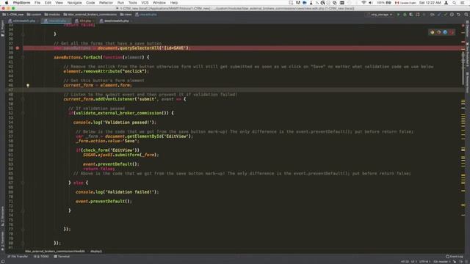470x264 pixels.
Task: Open the Event Log panel
Action: 455,257
